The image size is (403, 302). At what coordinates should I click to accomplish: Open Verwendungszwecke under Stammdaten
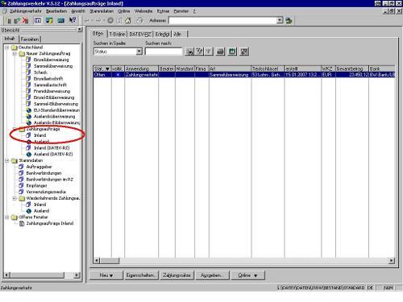pos(46,192)
